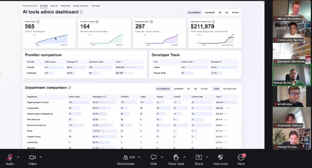This screenshot has width=312, height=168.
Task: Click the New Ventures department row
Action: [x=132, y=120]
